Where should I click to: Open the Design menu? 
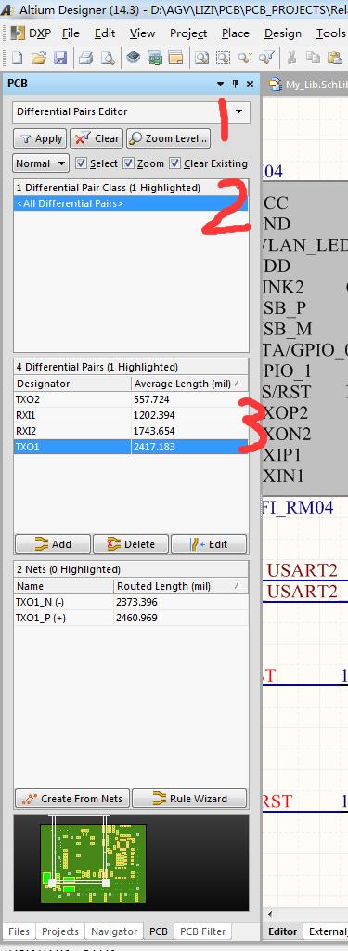[282, 33]
